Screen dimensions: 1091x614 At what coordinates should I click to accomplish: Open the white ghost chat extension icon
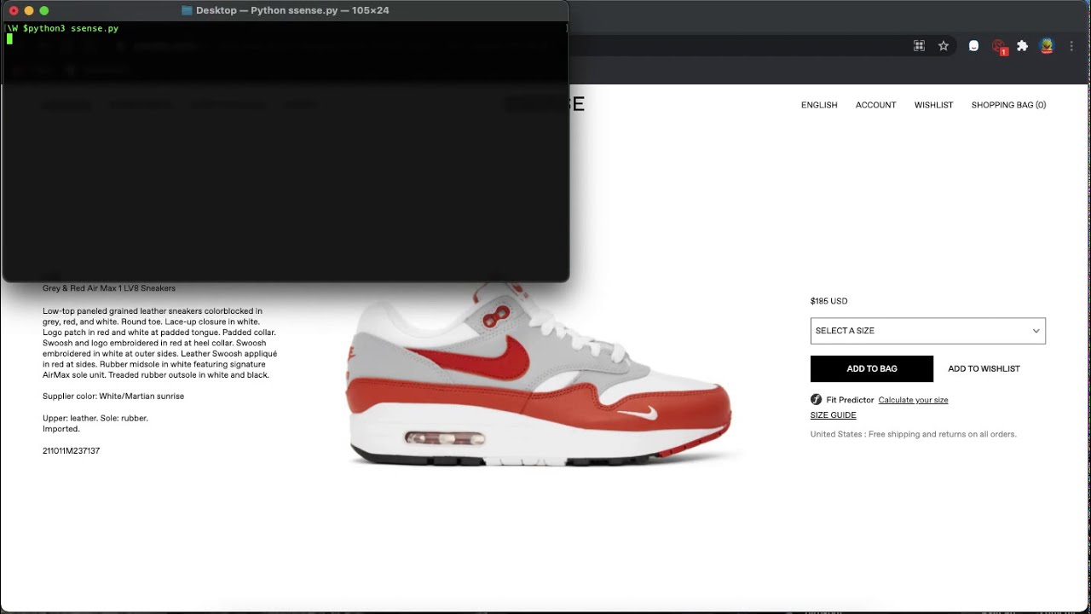click(973, 46)
